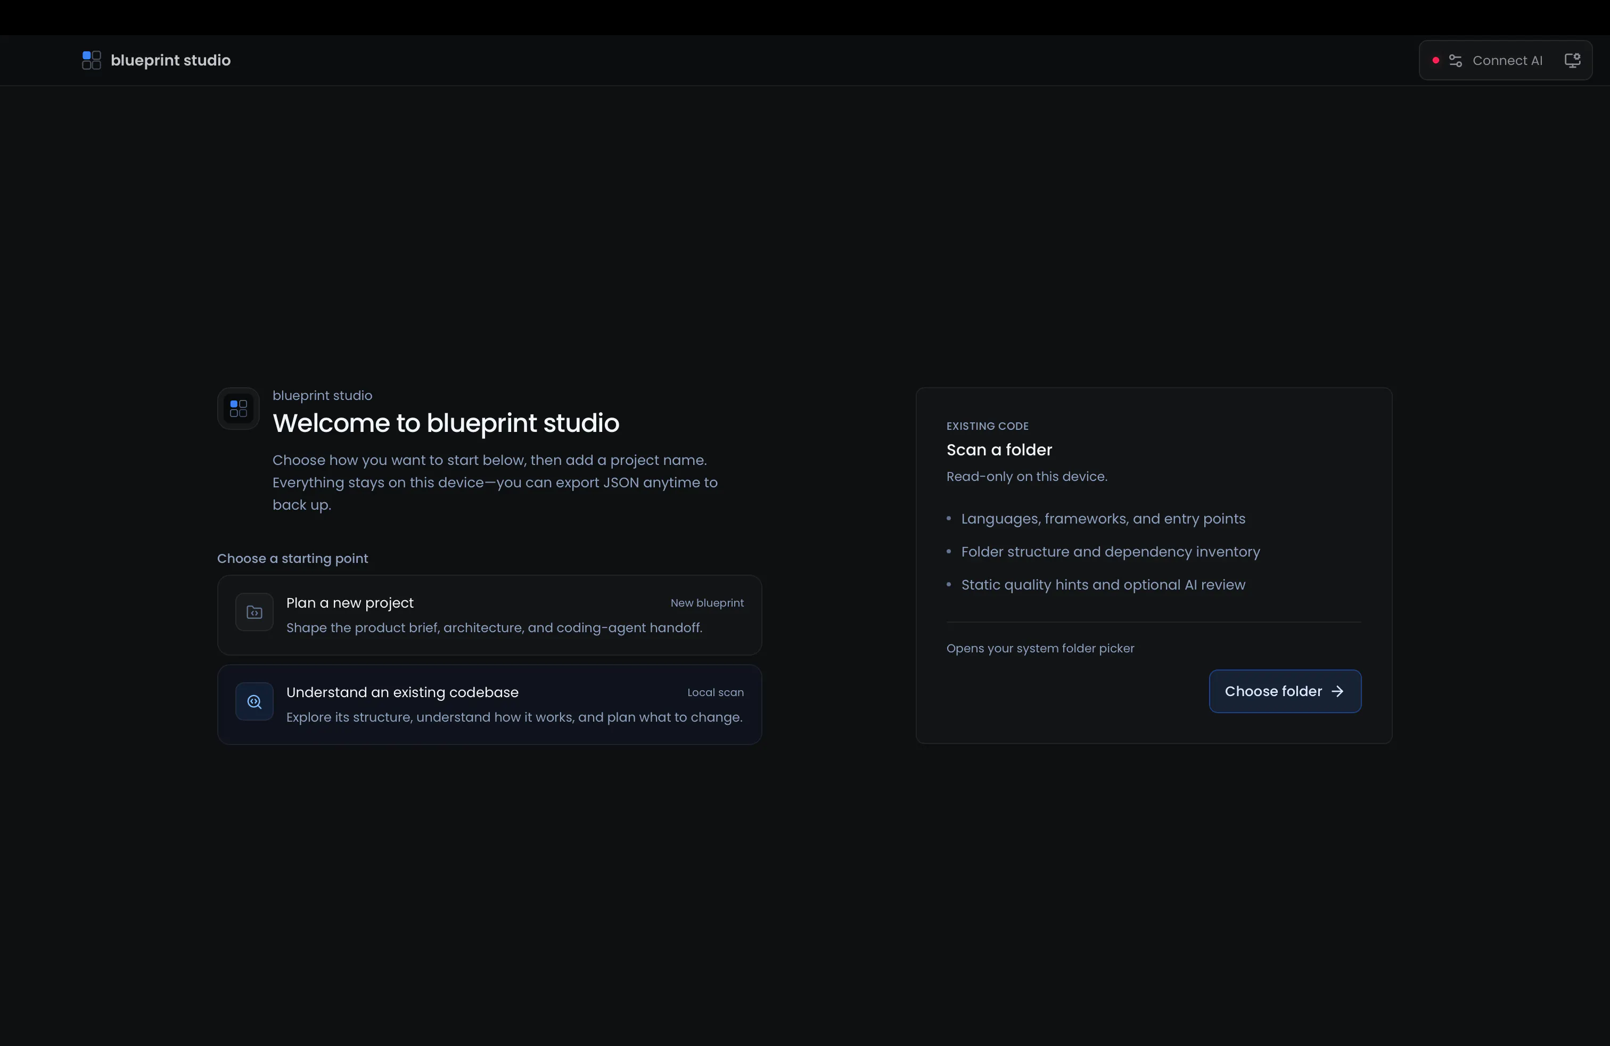
Task: Click the Connect AI sliders icon
Action: (x=1455, y=61)
